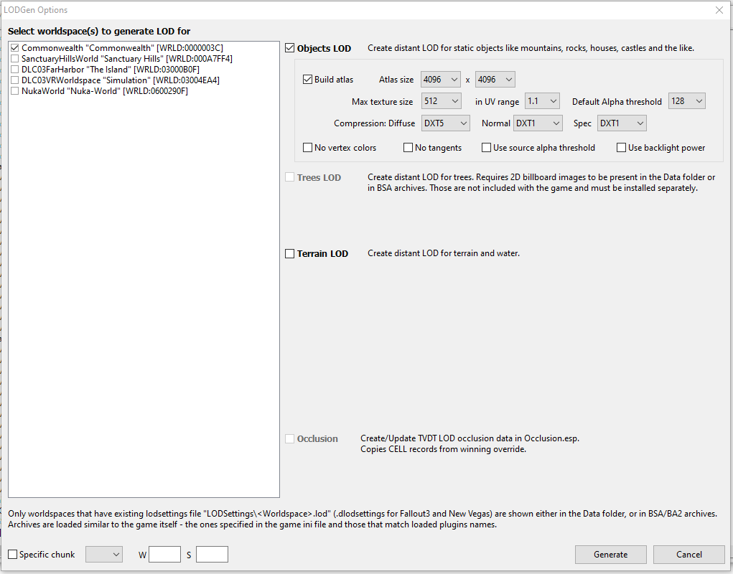
Task: Open the Max texture size dropdown
Action: click(442, 101)
